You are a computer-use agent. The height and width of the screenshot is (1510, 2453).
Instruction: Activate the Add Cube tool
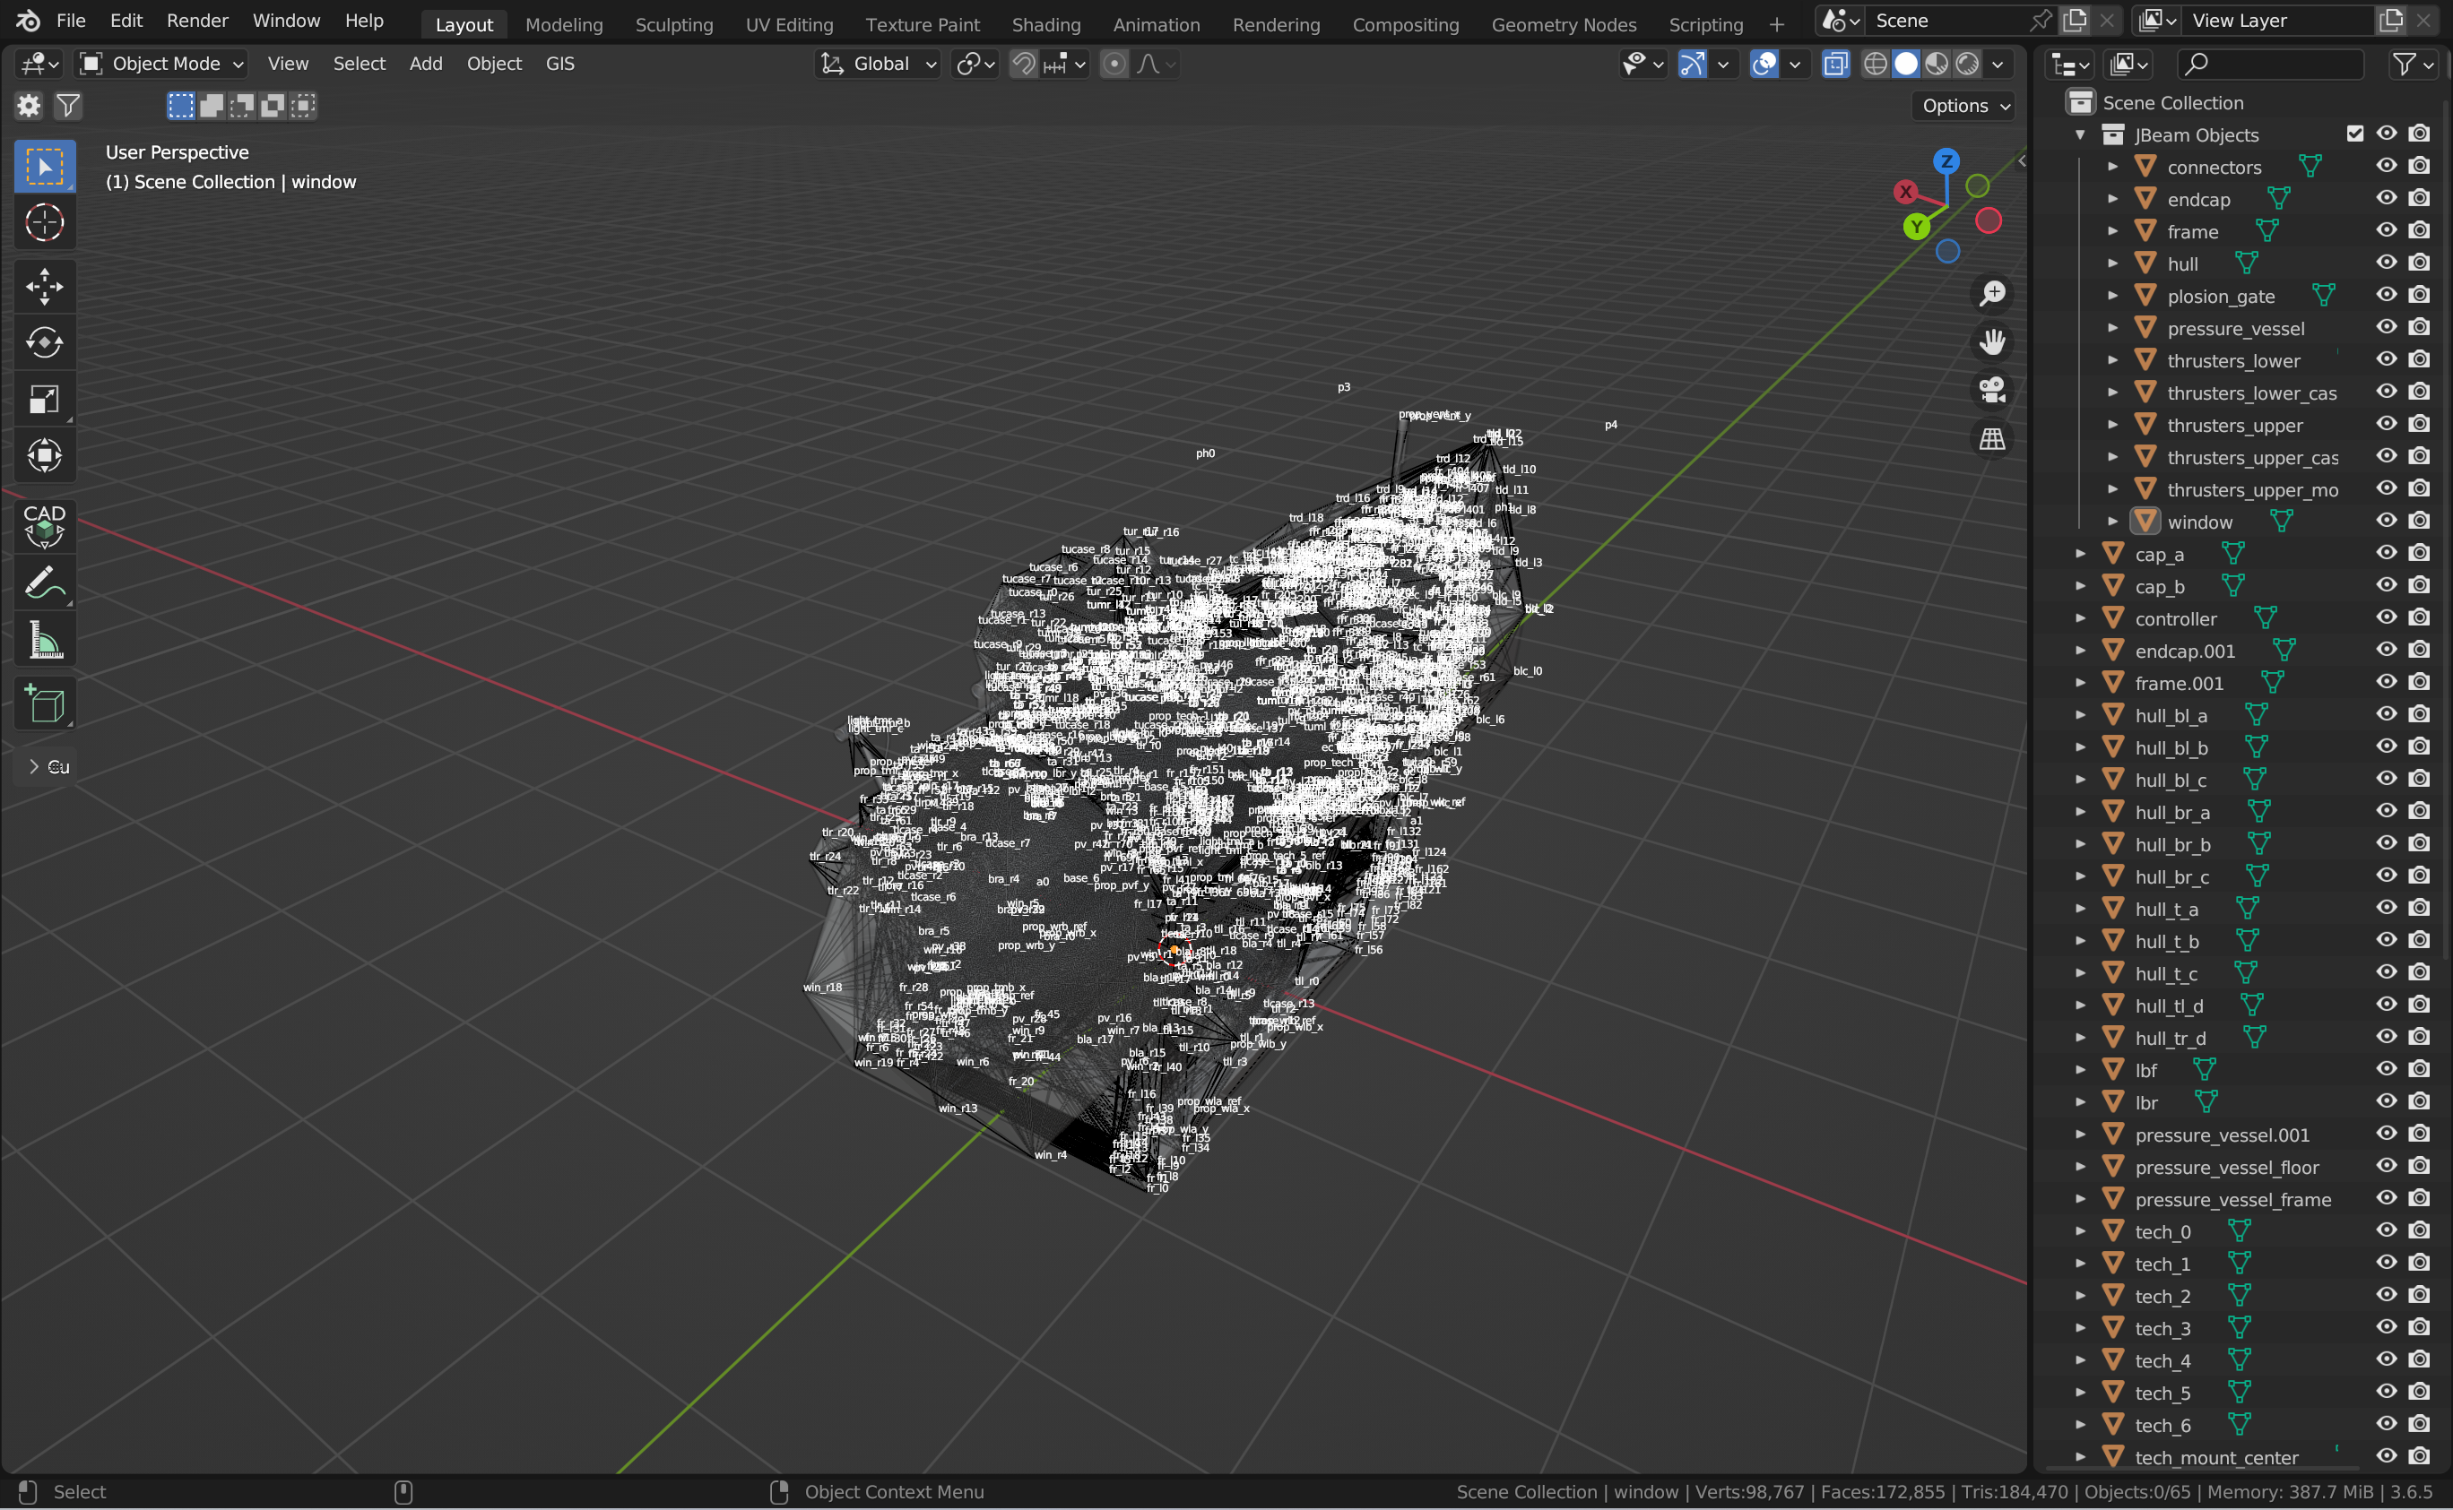(x=44, y=703)
